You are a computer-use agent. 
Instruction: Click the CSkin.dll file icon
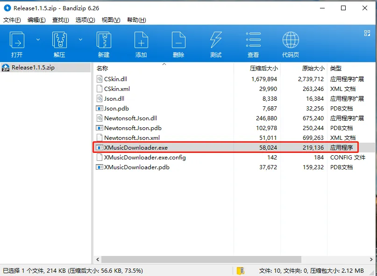pyautogui.click(x=100, y=79)
